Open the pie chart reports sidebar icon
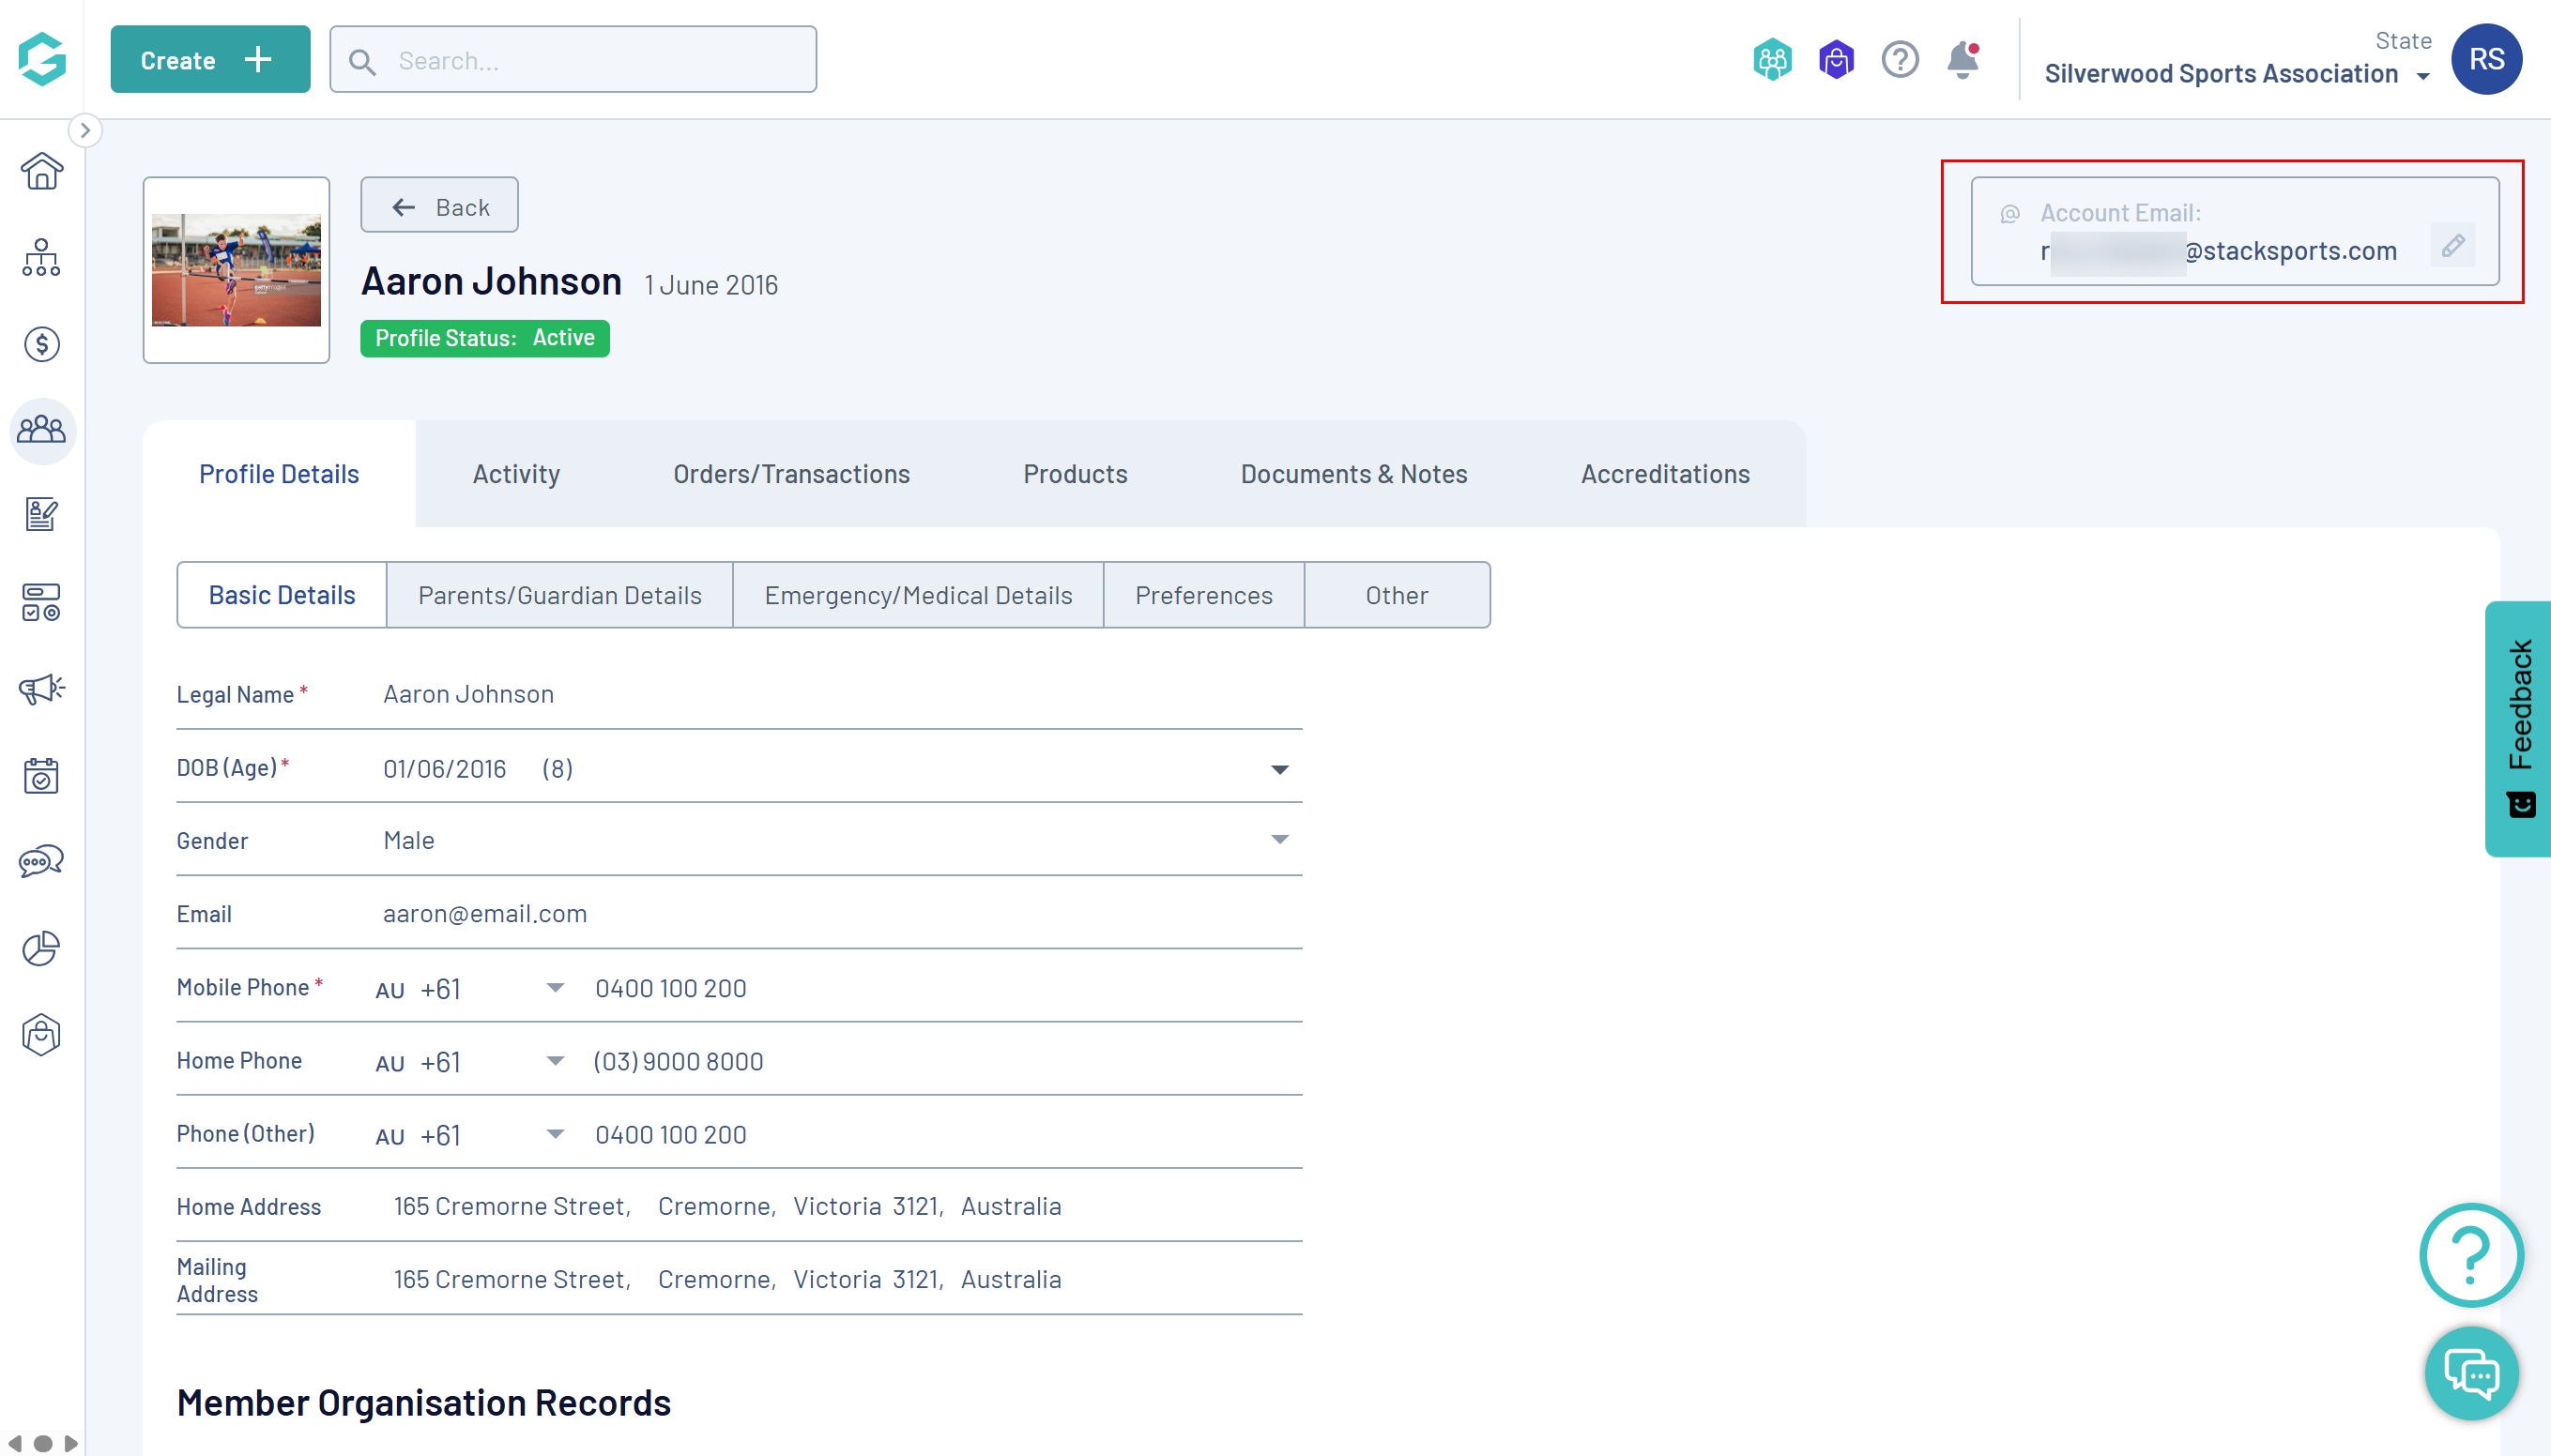The width and height of the screenshot is (2551, 1456). 41,948
